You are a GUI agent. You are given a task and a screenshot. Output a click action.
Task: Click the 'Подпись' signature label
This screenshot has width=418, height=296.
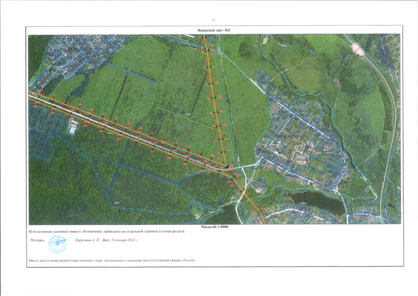coord(37,240)
